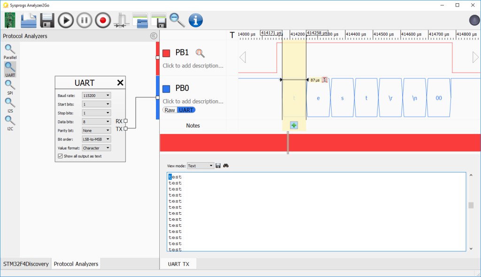The image size is (481, 277).
Task: Change the Parity bit dropdown
Action: (96, 130)
